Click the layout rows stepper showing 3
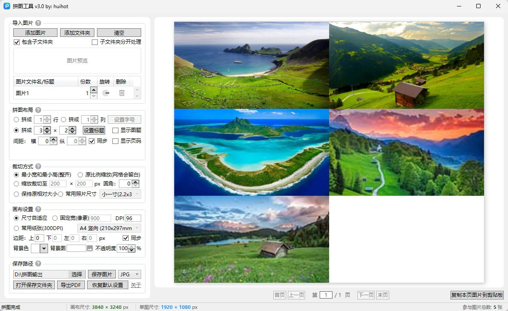Screen dimensions: 508x311 click(47, 130)
